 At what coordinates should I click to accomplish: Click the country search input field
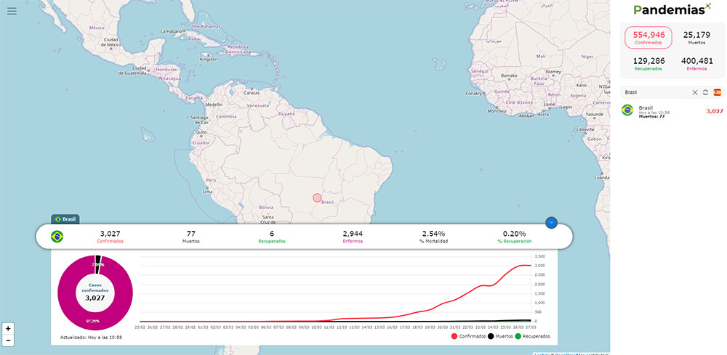(654, 92)
